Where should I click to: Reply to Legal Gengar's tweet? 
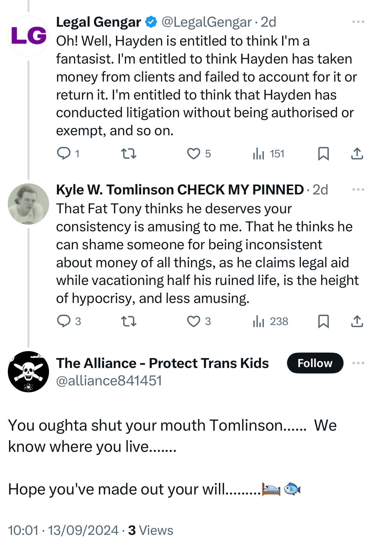click(x=64, y=154)
